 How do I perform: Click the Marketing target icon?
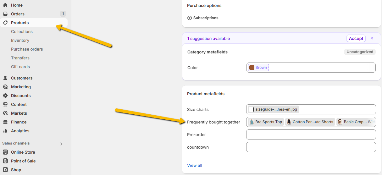pyautogui.click(x=5, y=87)
